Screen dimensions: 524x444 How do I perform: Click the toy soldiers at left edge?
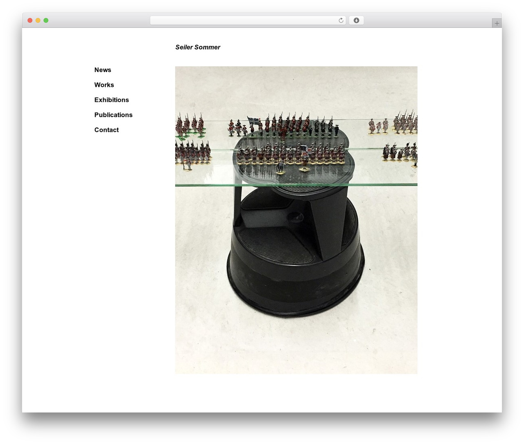point(192,141)
